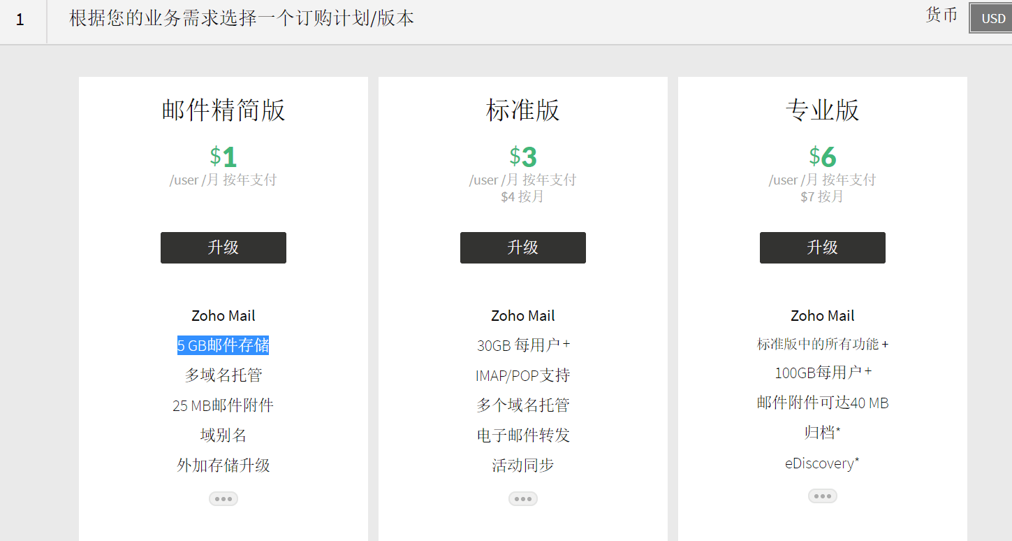
Task: Click the 货币 label
Action: click(x=941, y=15)
